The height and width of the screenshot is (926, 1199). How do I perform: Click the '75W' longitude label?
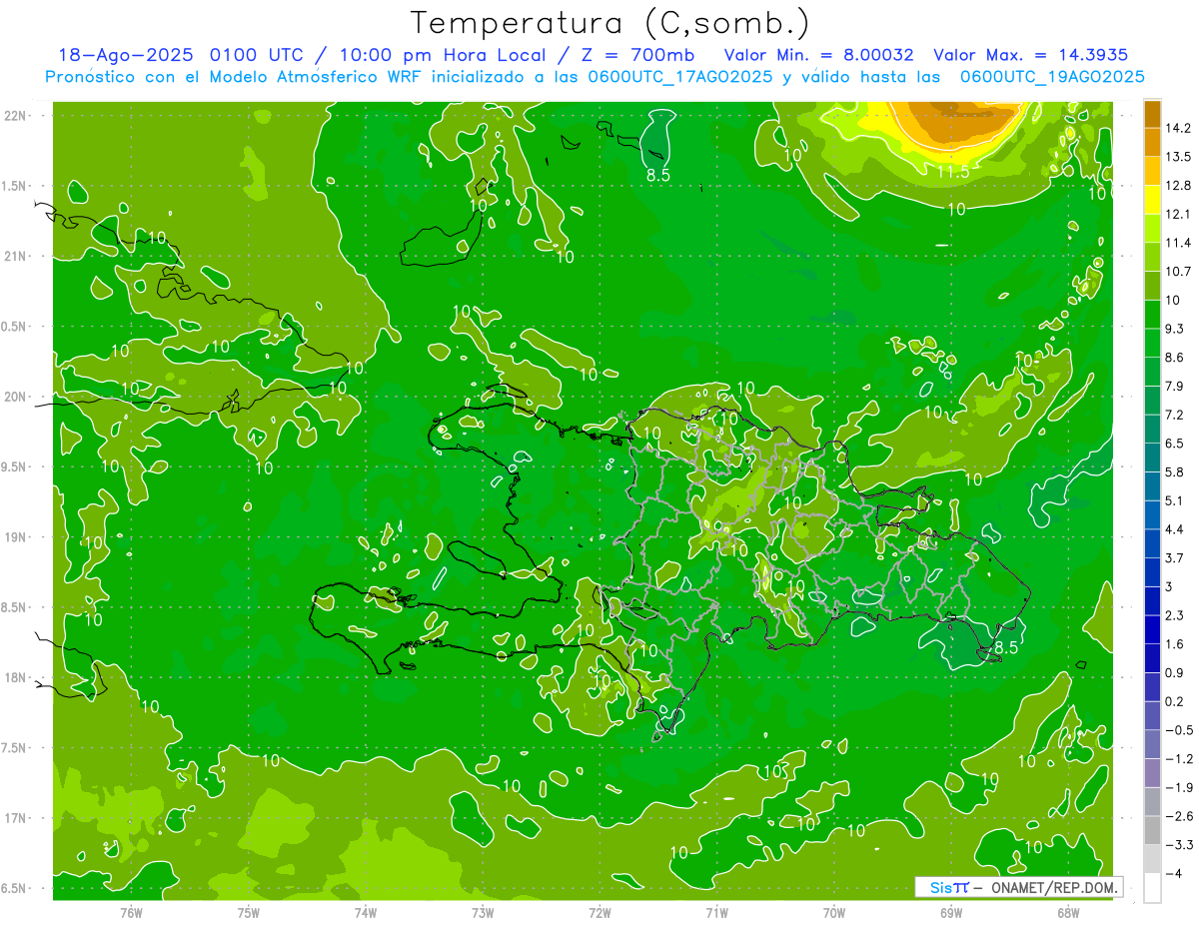tap(249, 912)
